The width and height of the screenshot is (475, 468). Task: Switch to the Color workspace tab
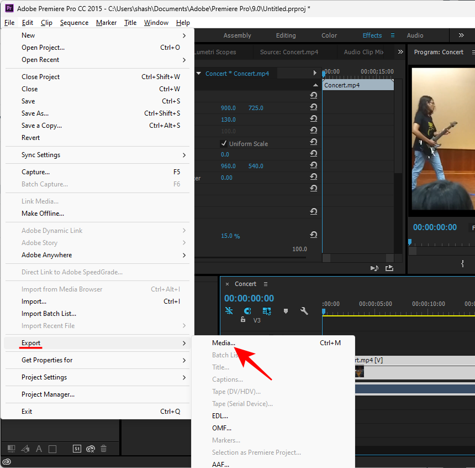329,35
